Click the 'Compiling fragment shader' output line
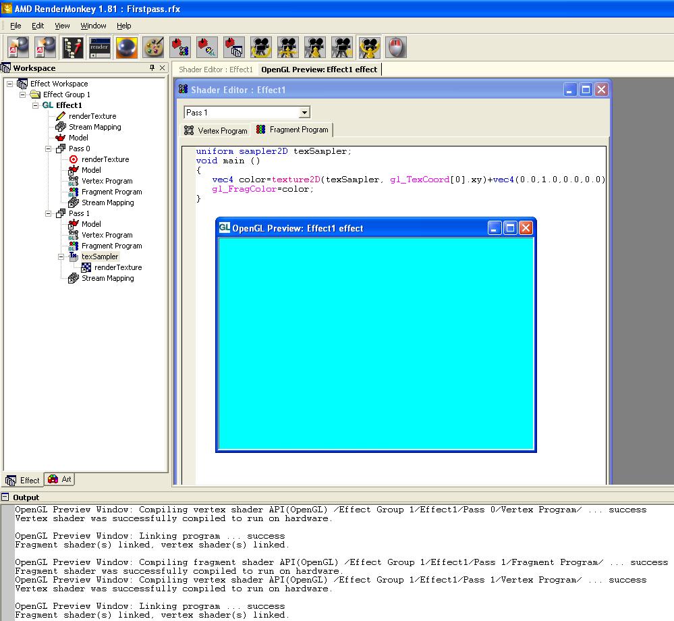Viewport: 674px width, 621px height. pyautogui.click(x=341, y=562)
